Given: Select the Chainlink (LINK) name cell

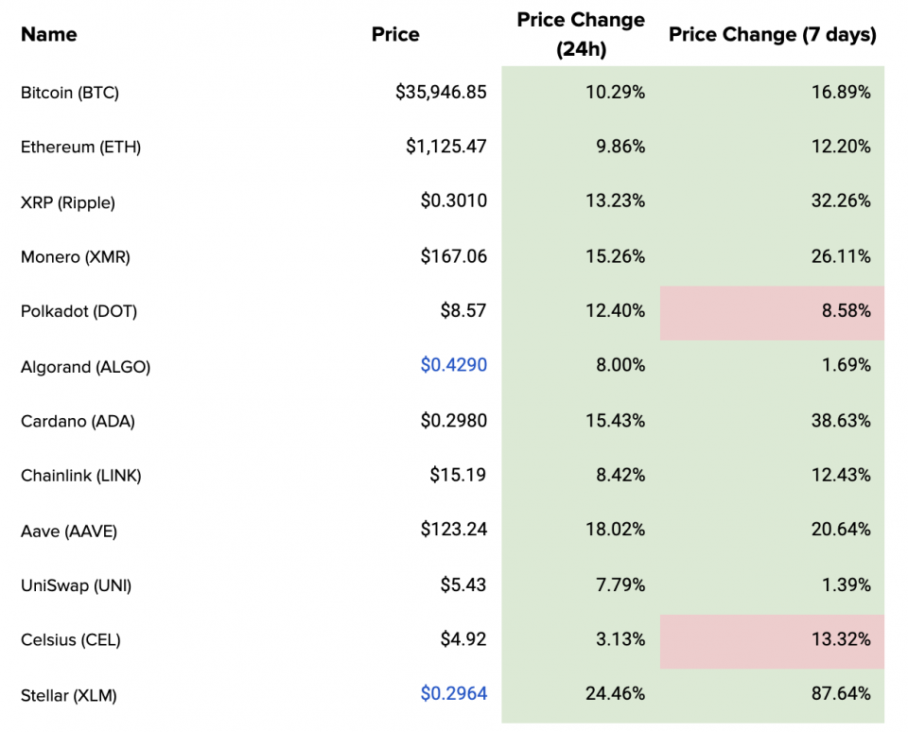Looking at the screenshot, I should pos(81,476).
